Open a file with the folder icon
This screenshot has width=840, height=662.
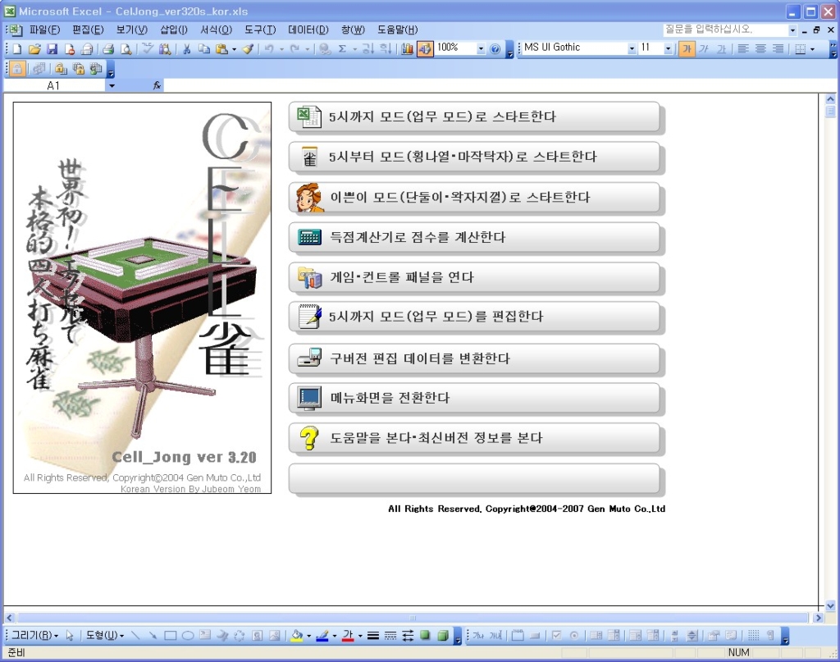[34, 48]
